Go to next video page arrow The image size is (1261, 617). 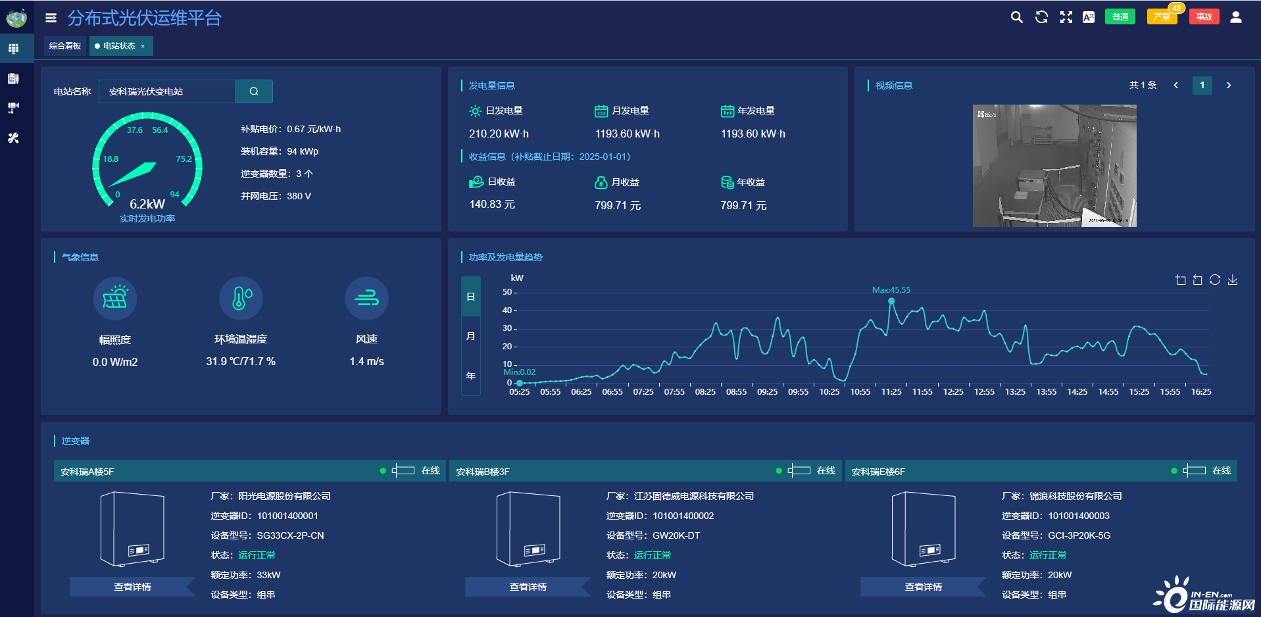(x=1228, y=86)
